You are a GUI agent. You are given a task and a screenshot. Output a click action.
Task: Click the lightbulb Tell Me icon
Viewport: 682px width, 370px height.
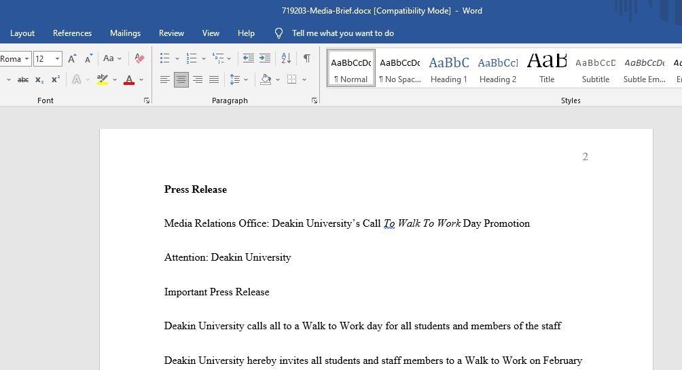[279, 33]
